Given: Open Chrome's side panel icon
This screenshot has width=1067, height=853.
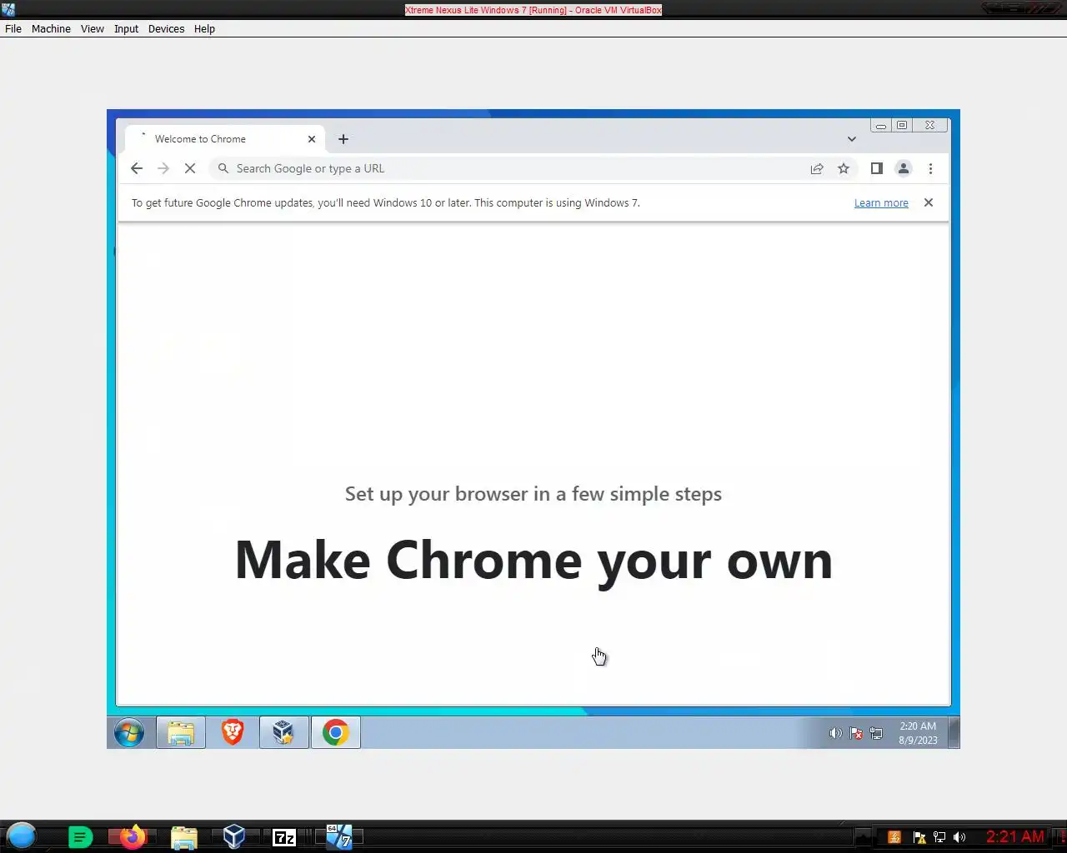Looking at the screenshot, I should point(876,168).
